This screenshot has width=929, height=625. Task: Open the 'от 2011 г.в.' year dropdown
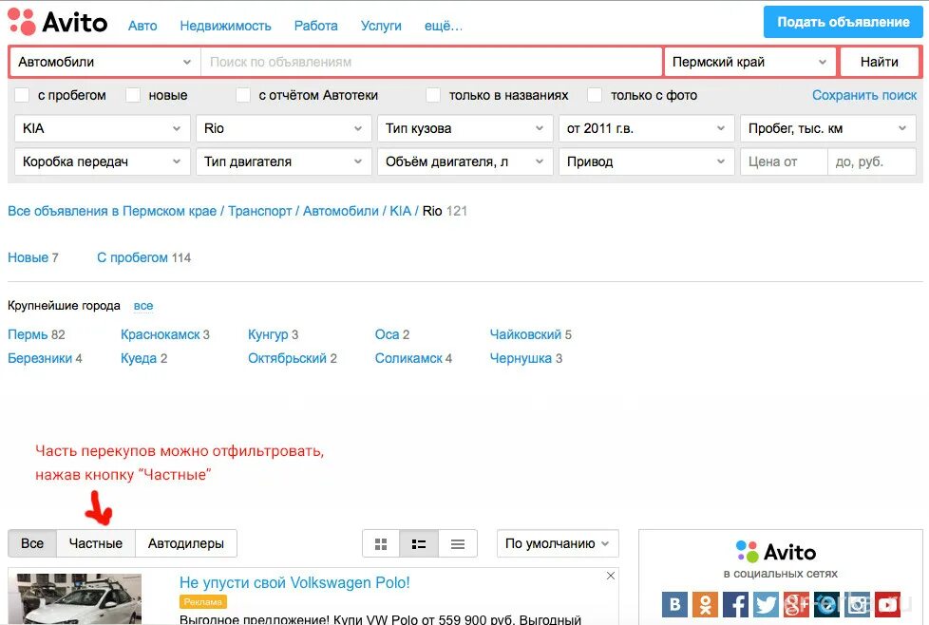click(646, 128)
